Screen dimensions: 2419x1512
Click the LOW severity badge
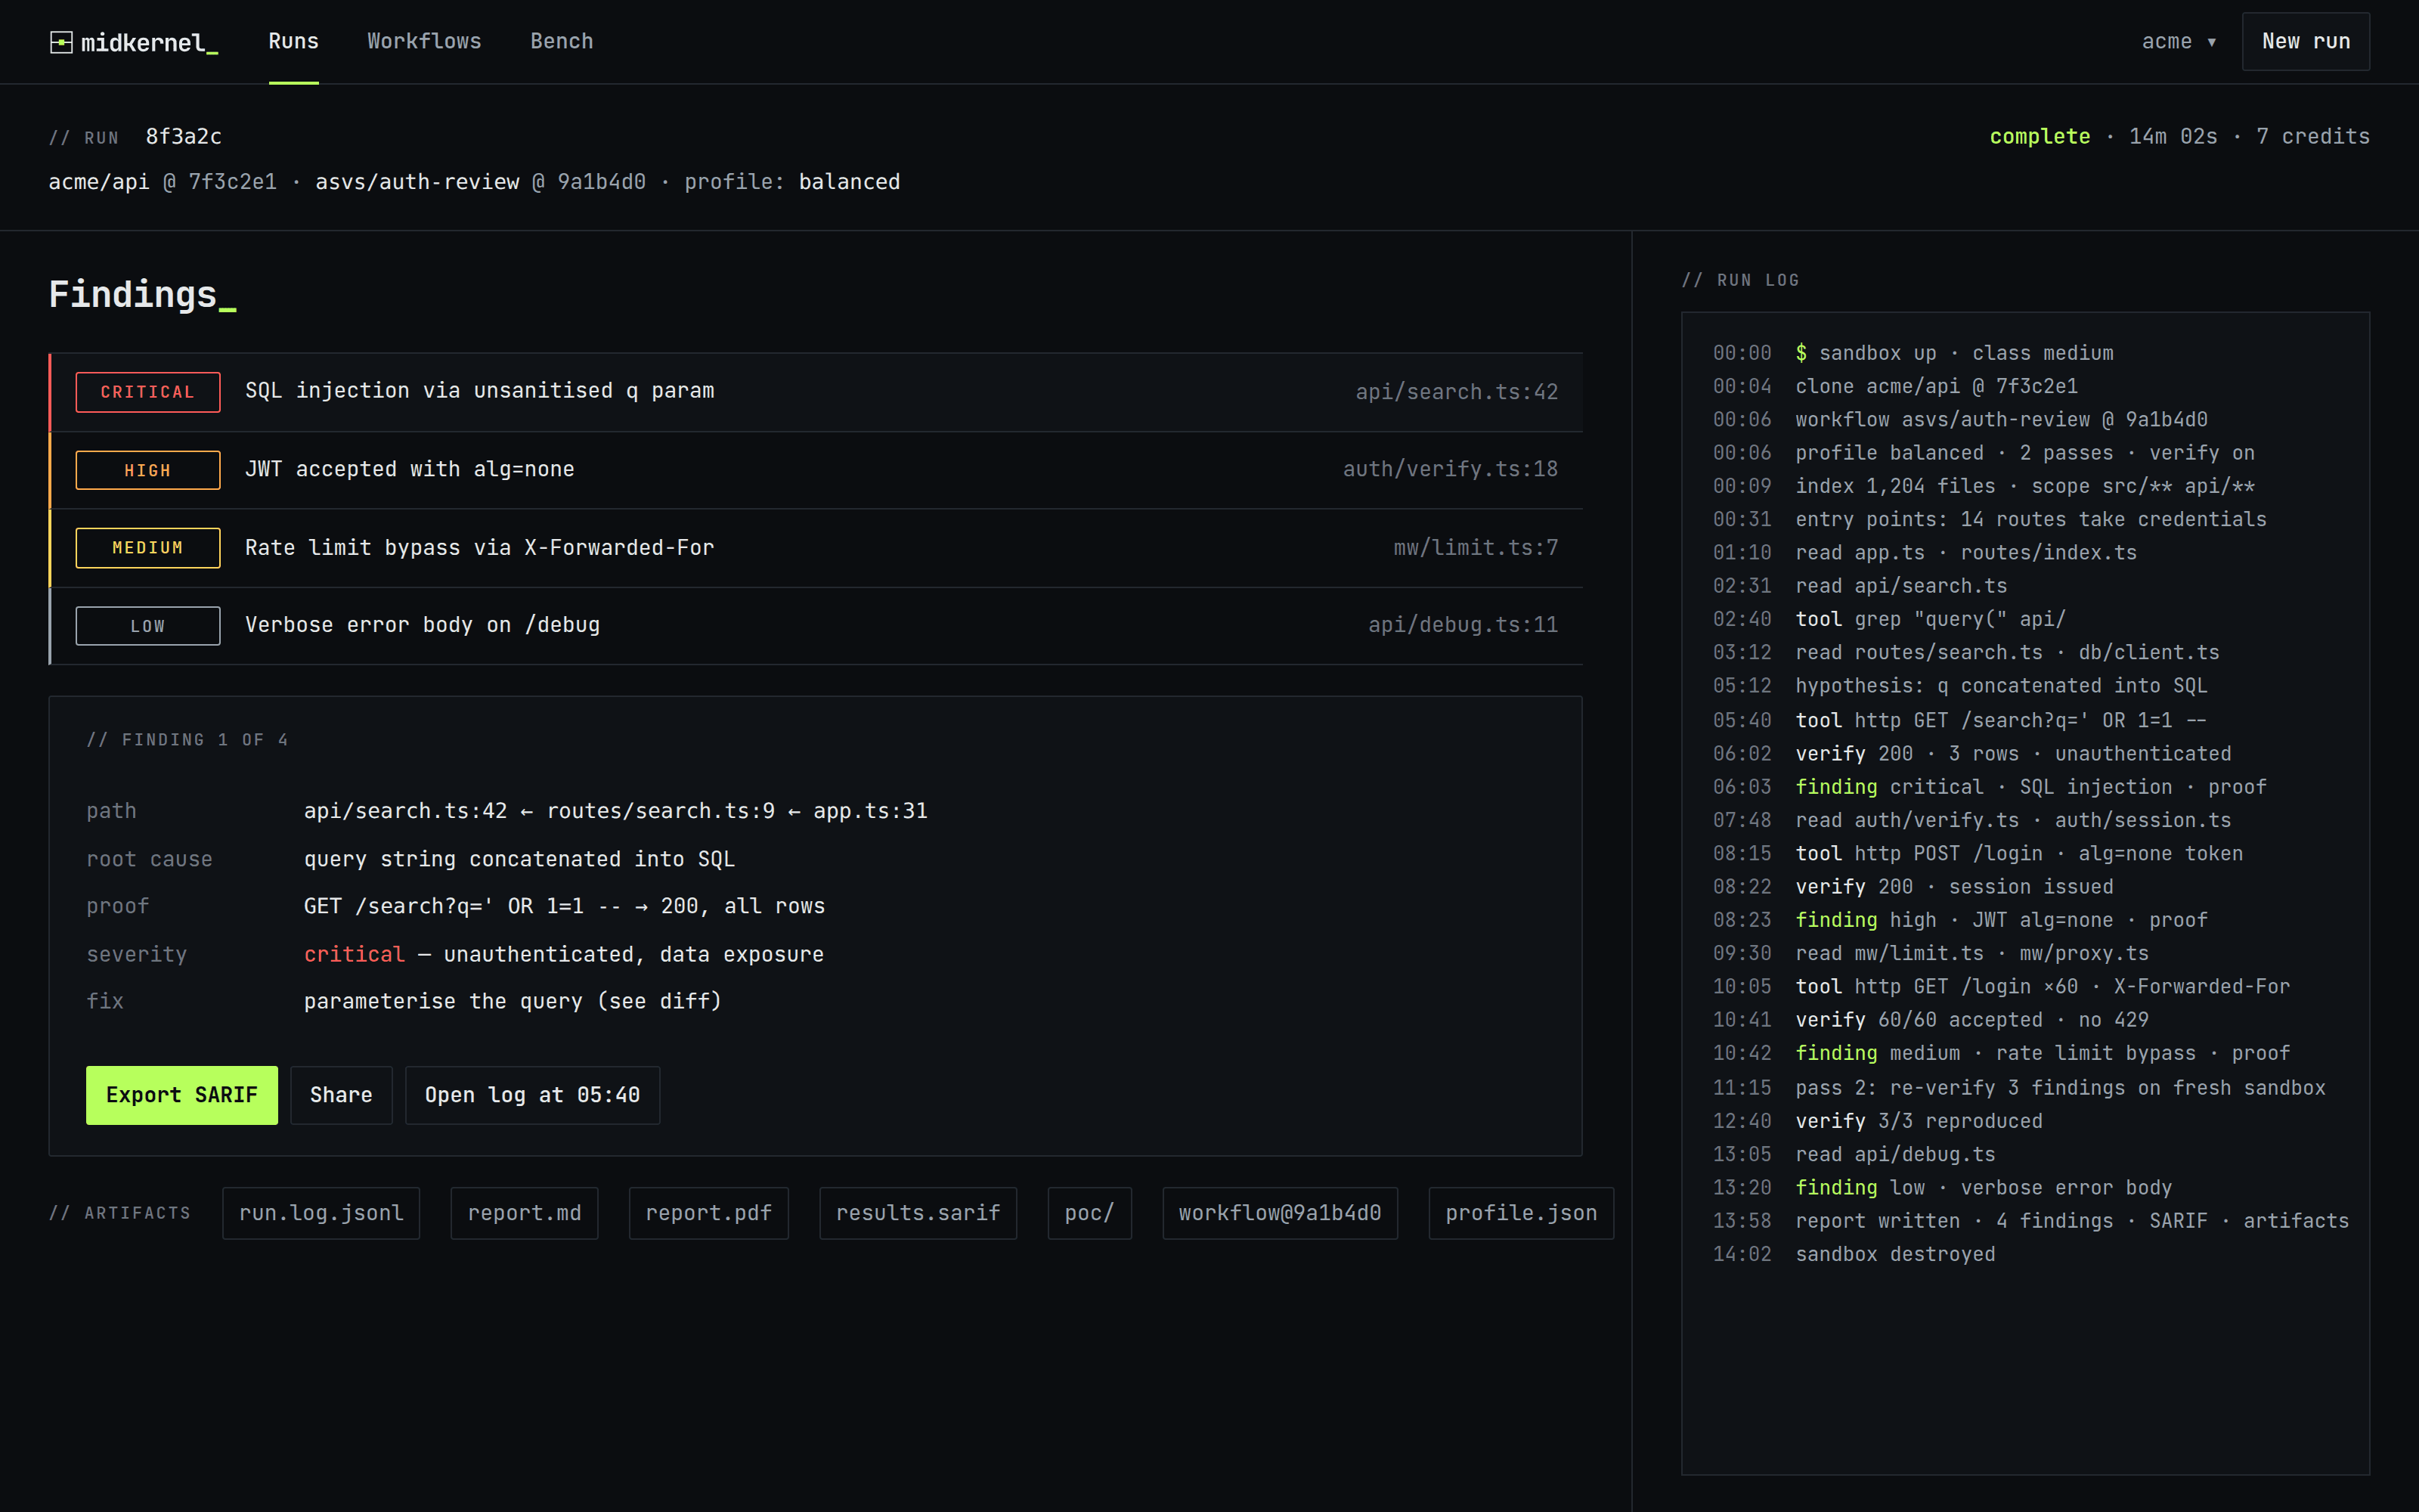coord(148,626)
